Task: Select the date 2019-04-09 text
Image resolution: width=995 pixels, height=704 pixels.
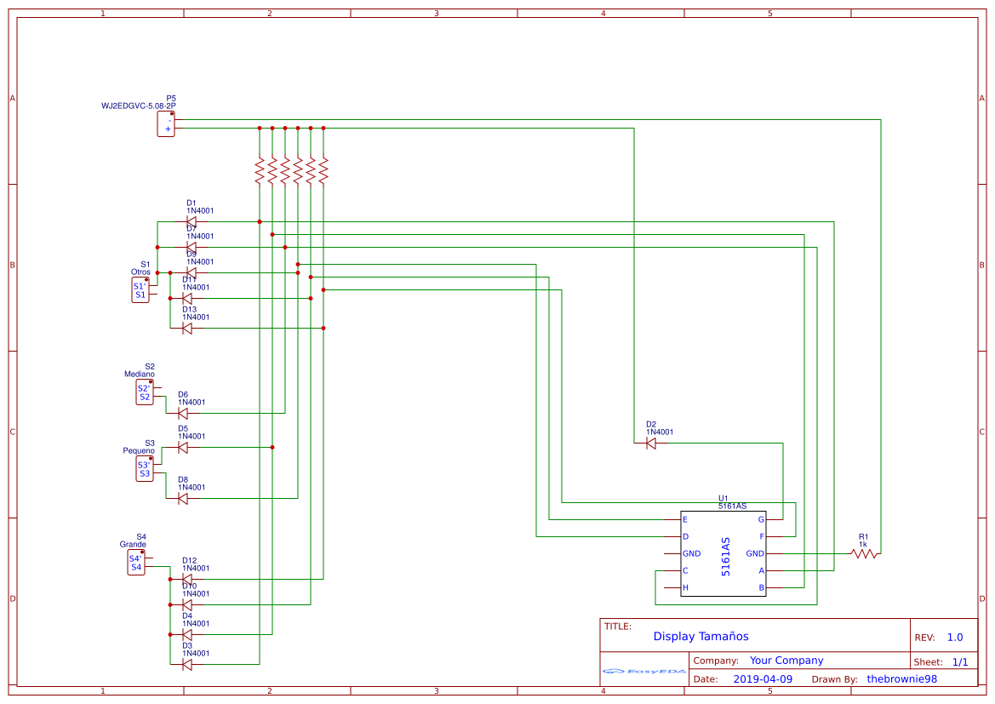Action: 762,679
